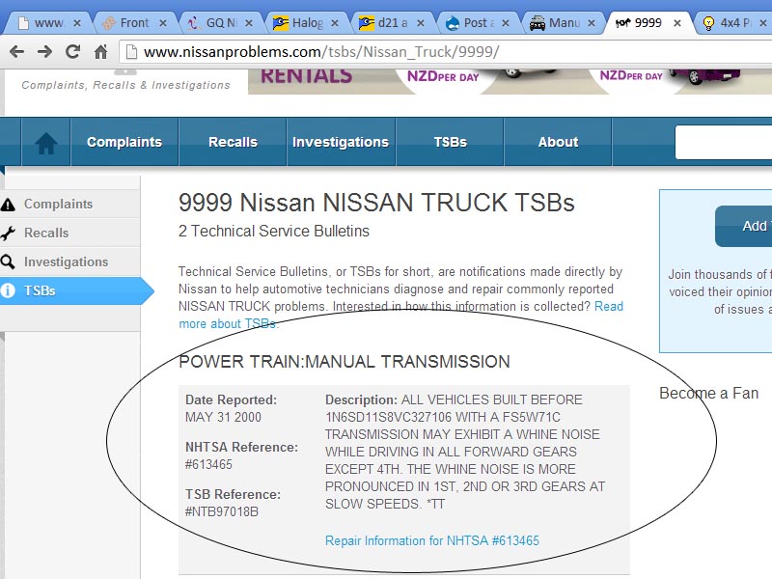This screenshot has height=579, width=772.
Task: Open Complaints in the left sidebar
Action: tap(58, 204)
